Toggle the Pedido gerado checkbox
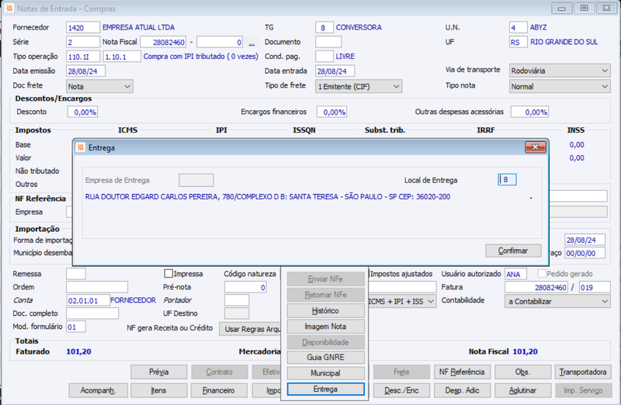This screenshot has width=621, height=405. (x=541, y=274)
